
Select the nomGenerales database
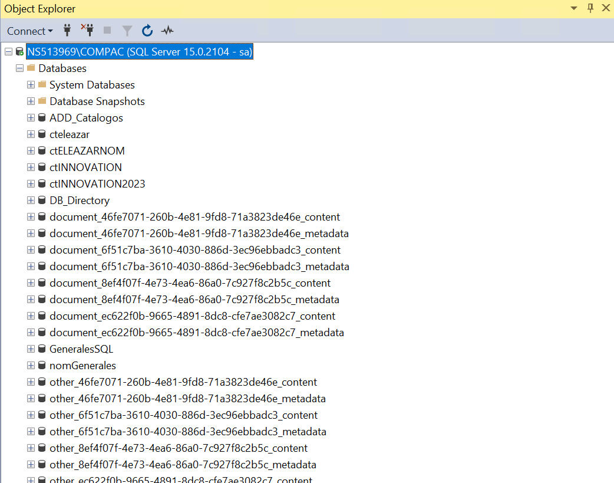click(x=82, y=366)
